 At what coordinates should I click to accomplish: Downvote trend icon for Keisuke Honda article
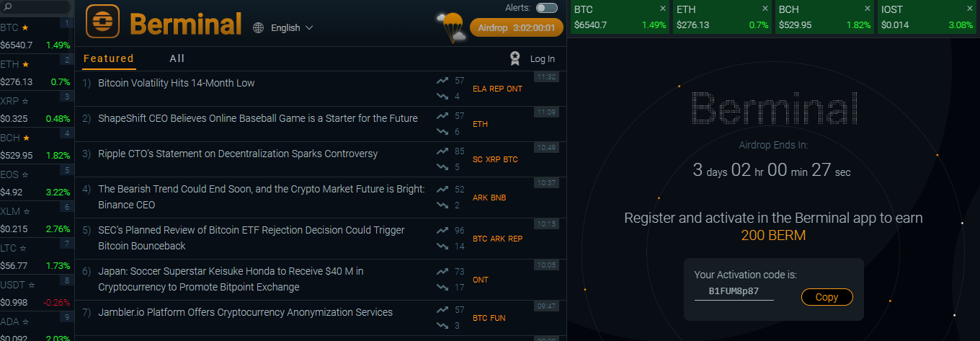[x=442, y=288]
